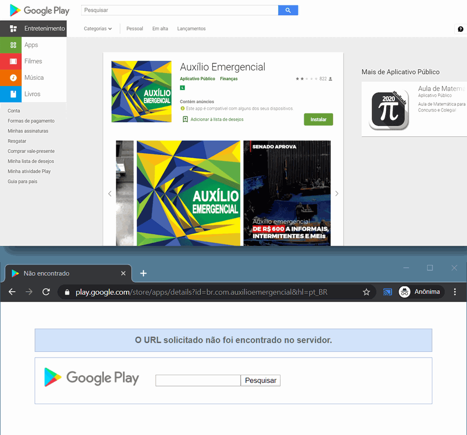Open the Resgatar link
The height and width of the screenshot is (435, 467).
coord(17,141)
